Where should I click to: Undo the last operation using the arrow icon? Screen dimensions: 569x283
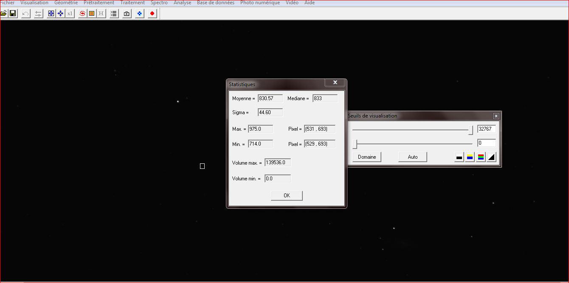click(x=25, y=14)
